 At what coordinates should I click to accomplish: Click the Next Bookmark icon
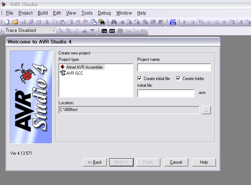(129, 22)
